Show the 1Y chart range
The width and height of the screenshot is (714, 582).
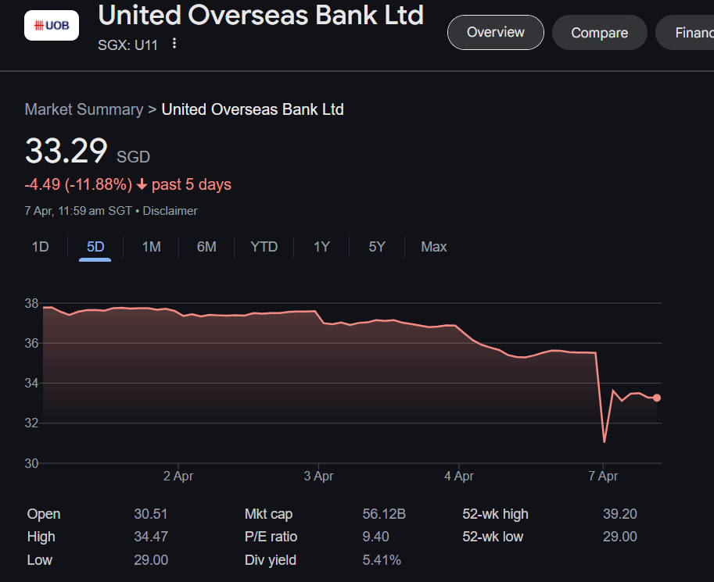coord(321,247)
